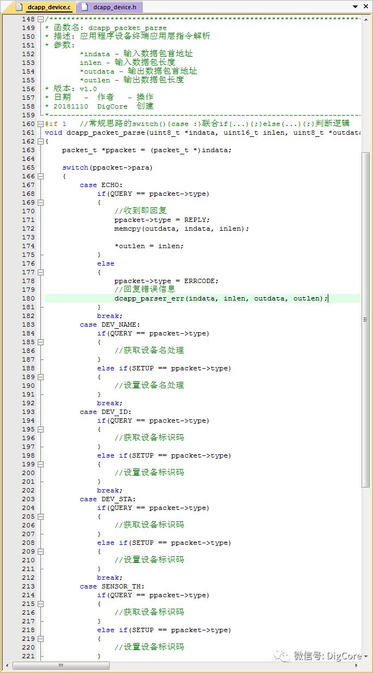Viewport: 373px width, 673px height.
Task: Click the "case DEV_ID:" line
Action: pyautogui.click(x=106, y=412)
